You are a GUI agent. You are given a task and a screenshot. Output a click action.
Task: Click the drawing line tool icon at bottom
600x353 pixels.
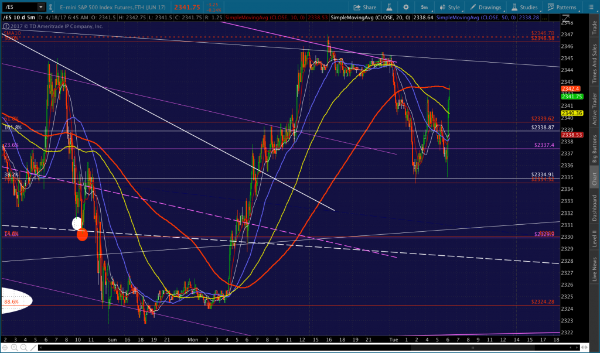pos(33,348)
